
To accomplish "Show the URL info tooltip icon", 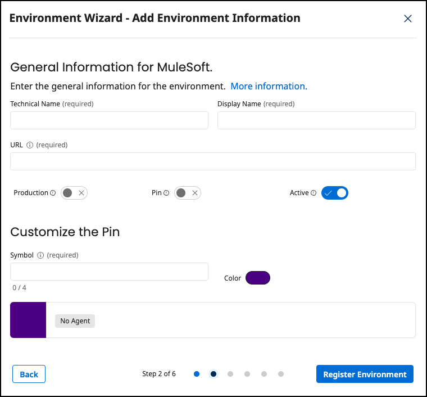I will (30, 145).
